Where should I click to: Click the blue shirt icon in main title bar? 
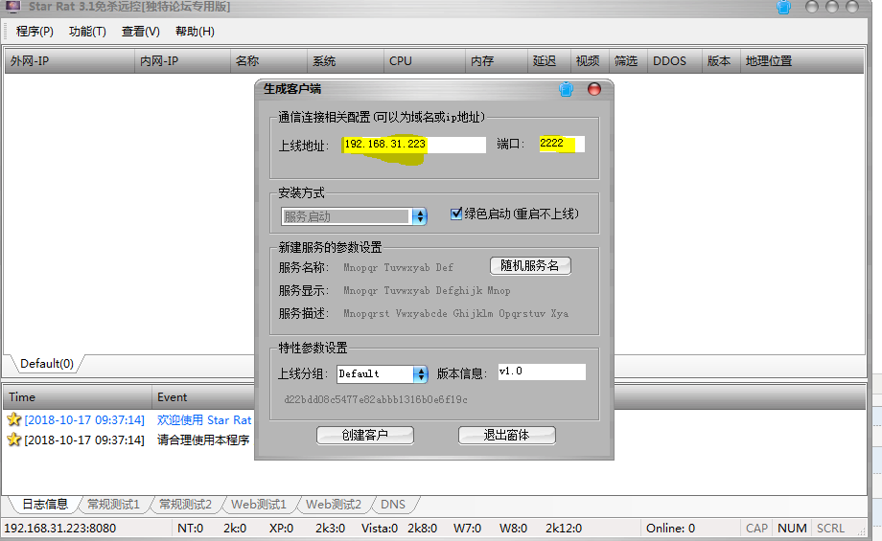(x=783, y=8)
